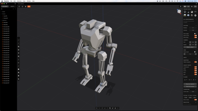Image resolution: width=198 pixels, height=111 pixels.
Task: Open the View menu
Action: click(24, 1)
